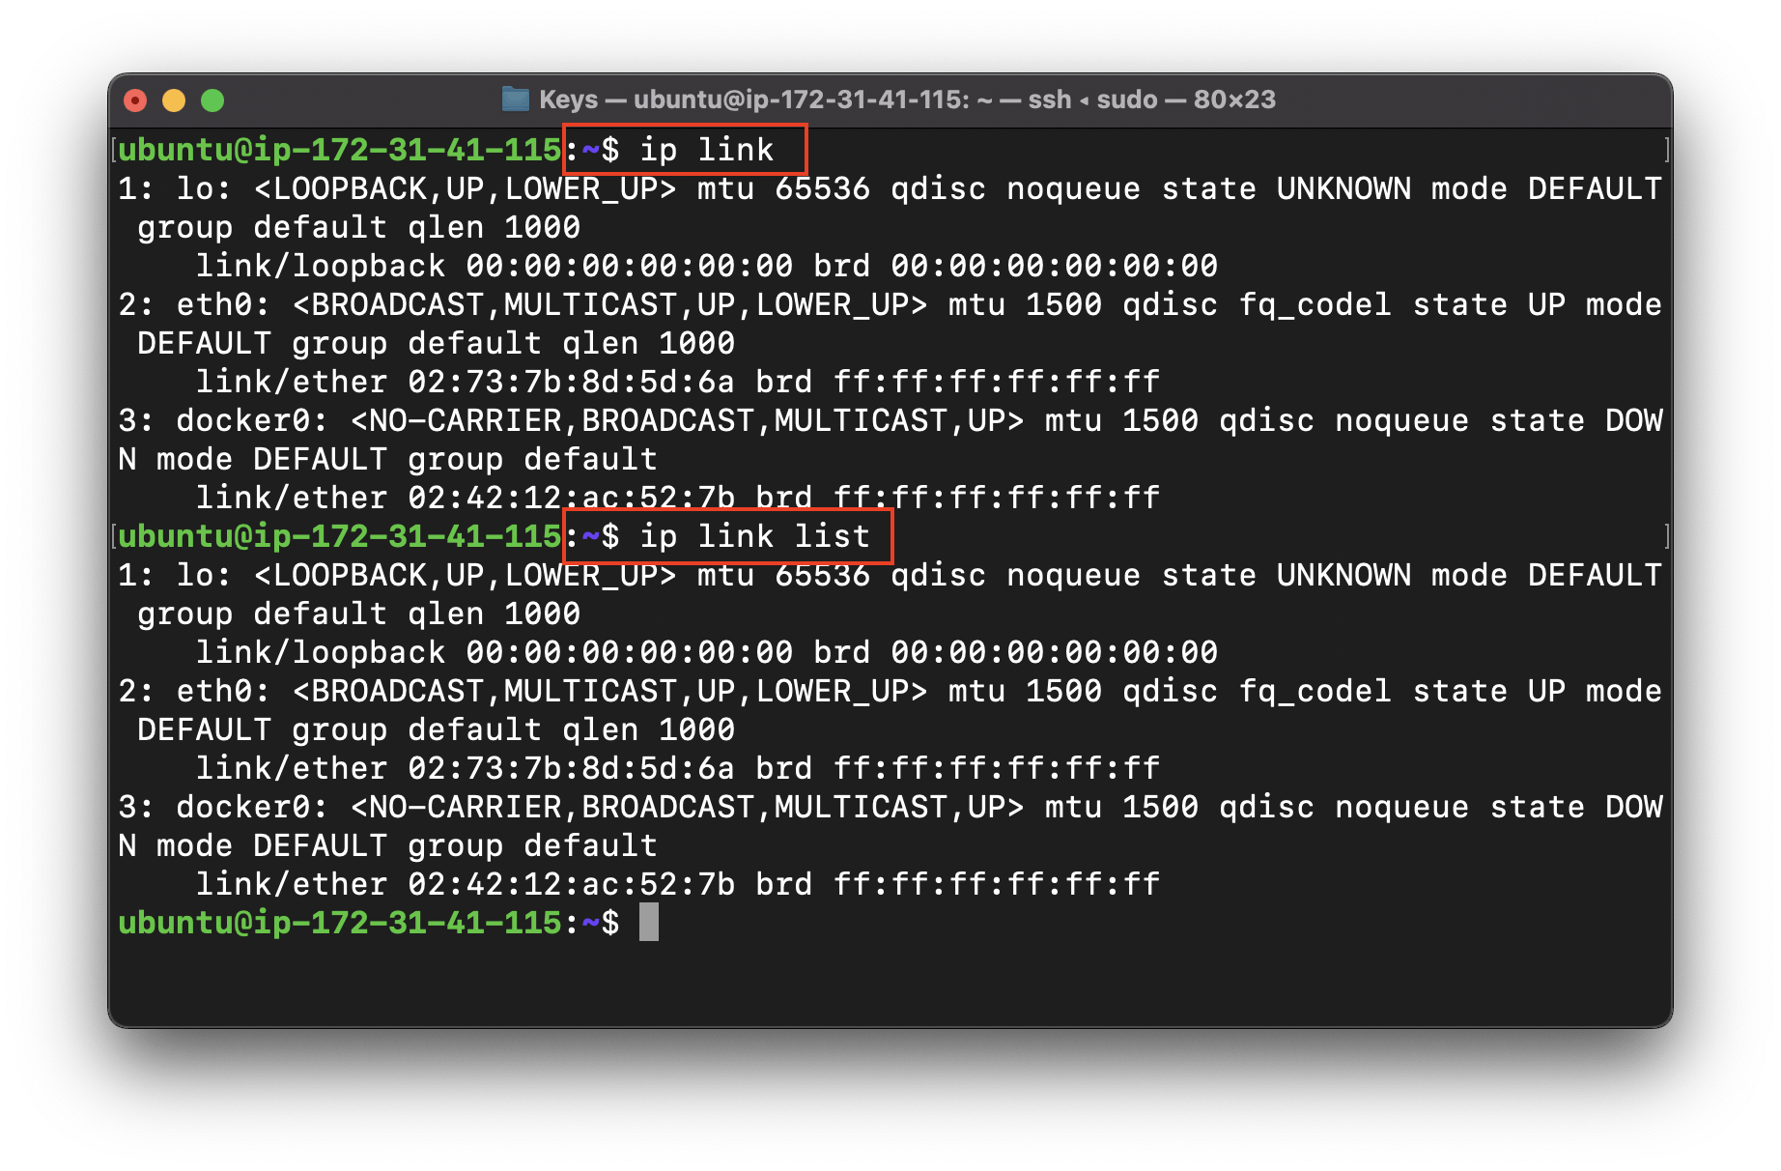Click first 'N mode DEFAULT group default' line

click(388, 459)
